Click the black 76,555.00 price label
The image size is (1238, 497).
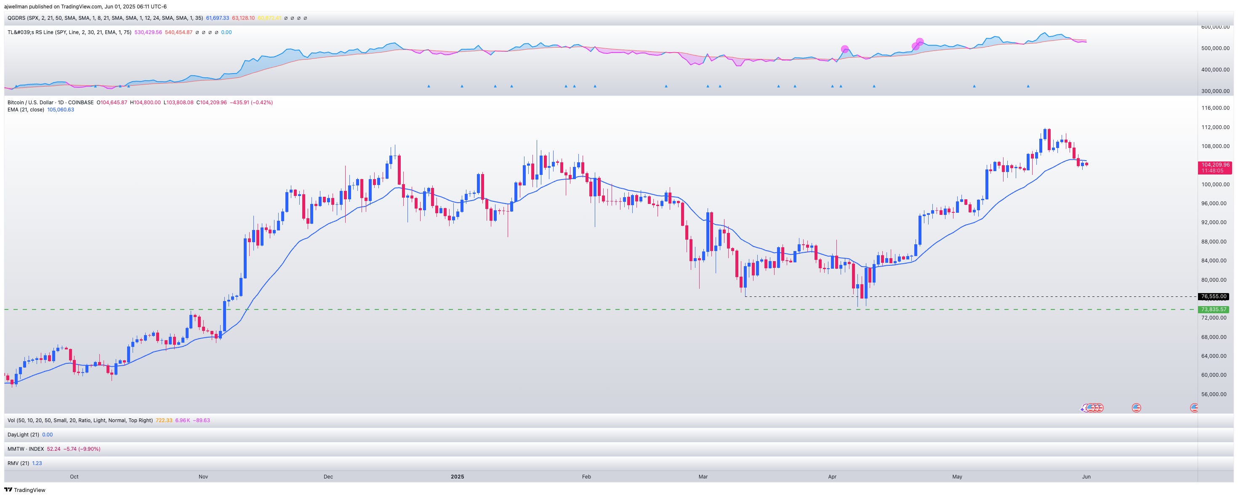(1214, 297)
